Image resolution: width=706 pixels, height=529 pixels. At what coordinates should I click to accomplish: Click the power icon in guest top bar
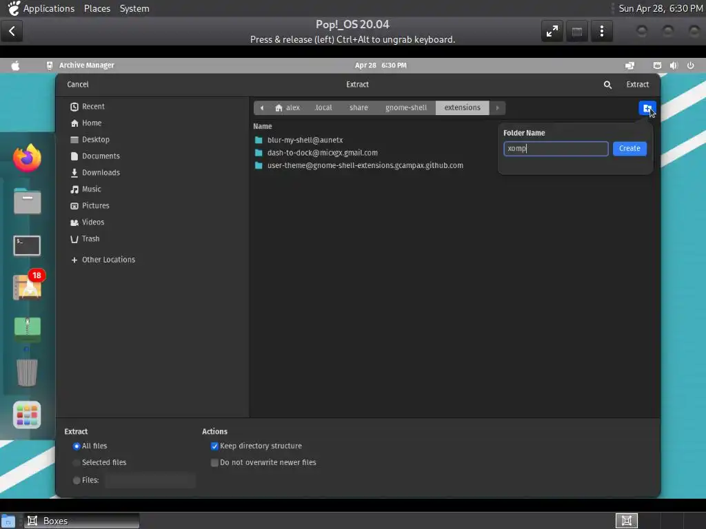click(x=690, y=65)
